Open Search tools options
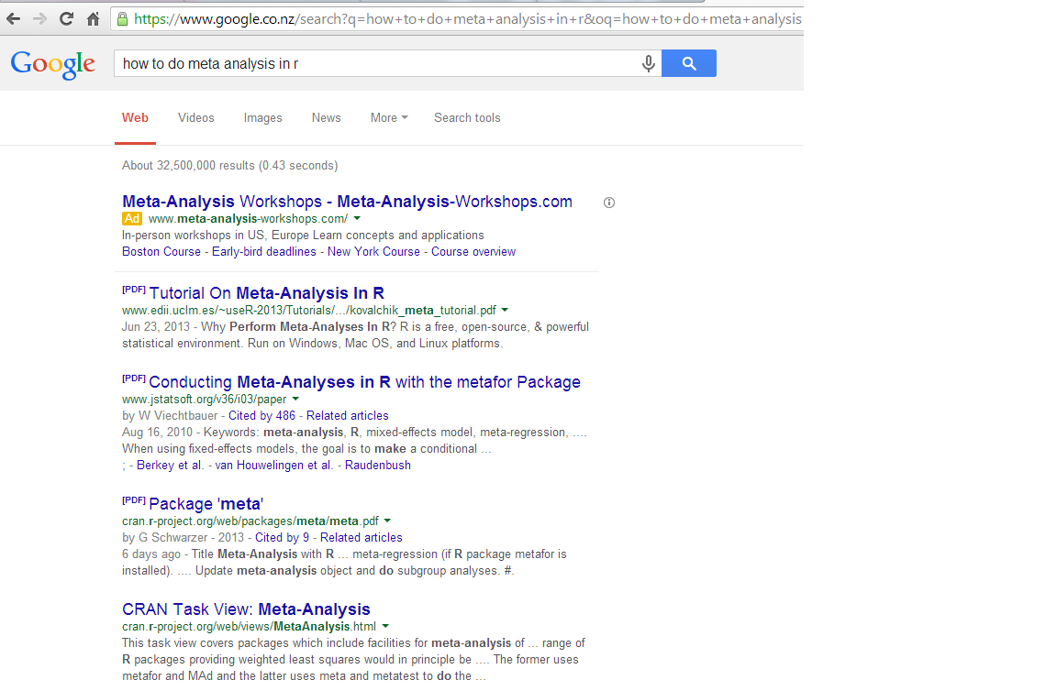The height and width of the screenshot is (691, 1057). coord(467,118)
